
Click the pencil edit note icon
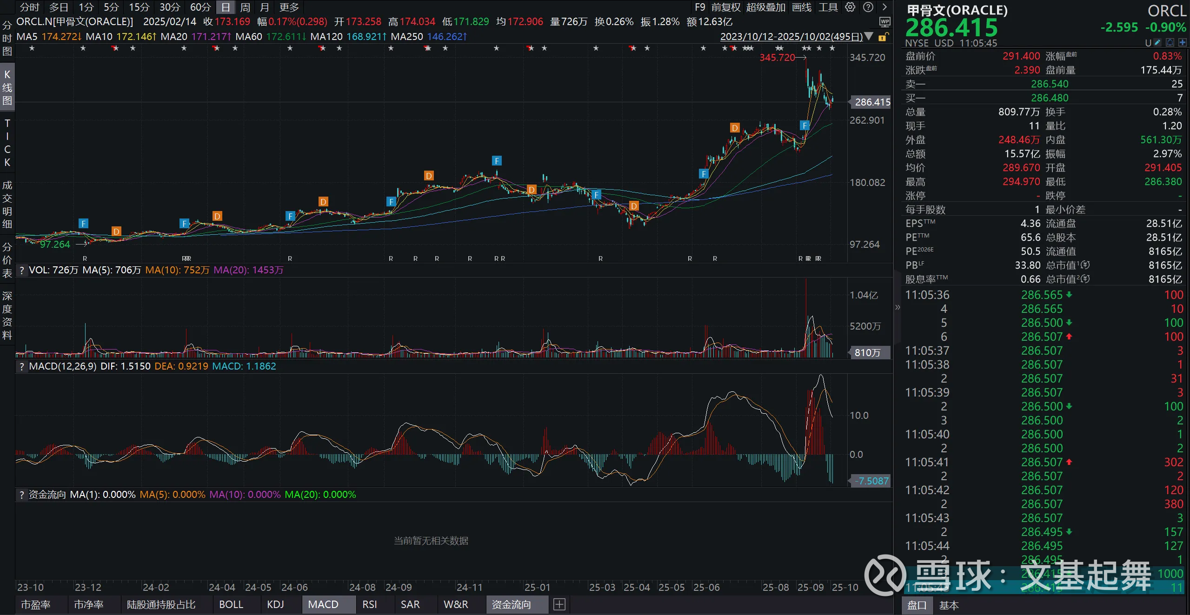click(x=1158, y=43)
